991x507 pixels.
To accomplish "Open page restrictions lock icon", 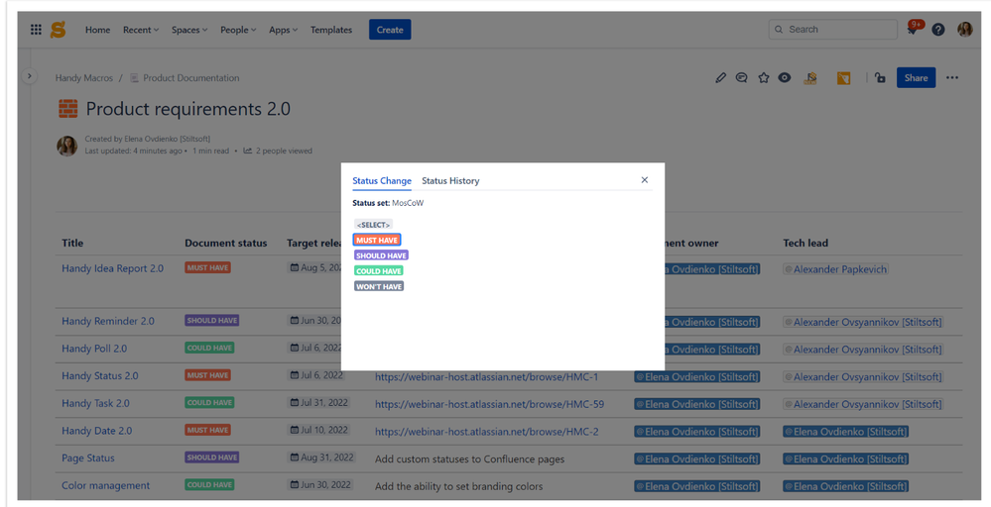I will (880, 78).
